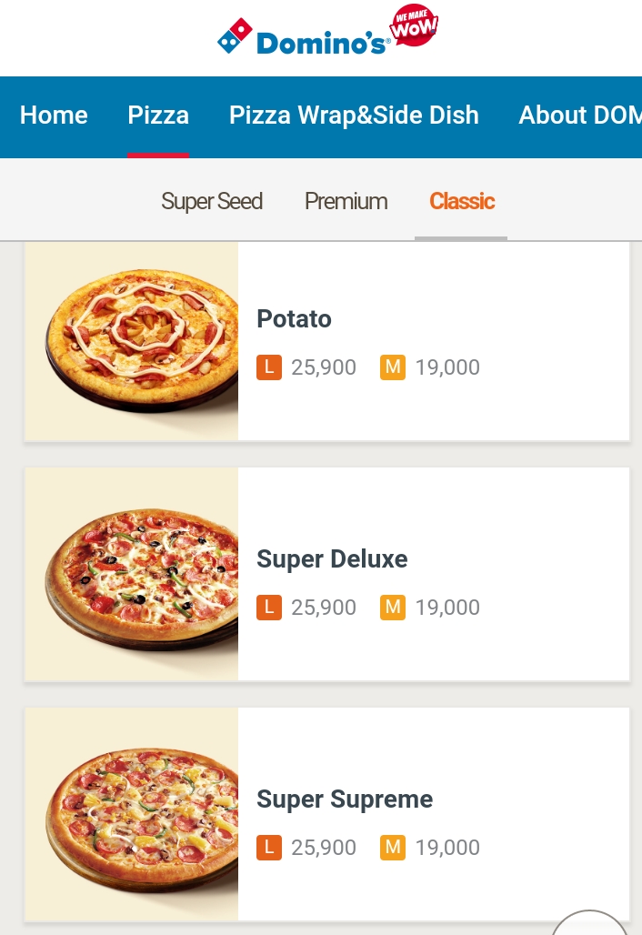This screenshot has width=642, height=935.
Task: Click the Super Deluxe L size badge
Action: coord(268,608)
